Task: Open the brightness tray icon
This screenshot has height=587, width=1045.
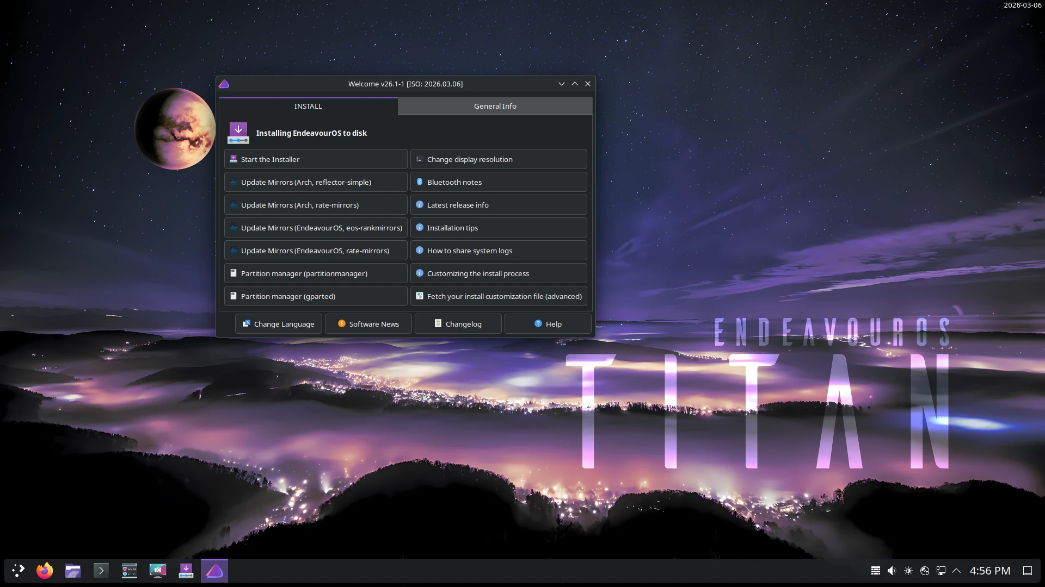Action: tap(908, 571)
